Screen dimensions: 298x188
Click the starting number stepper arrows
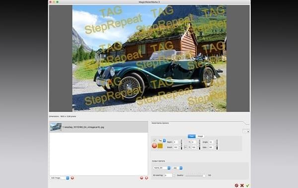pos(174,175)
